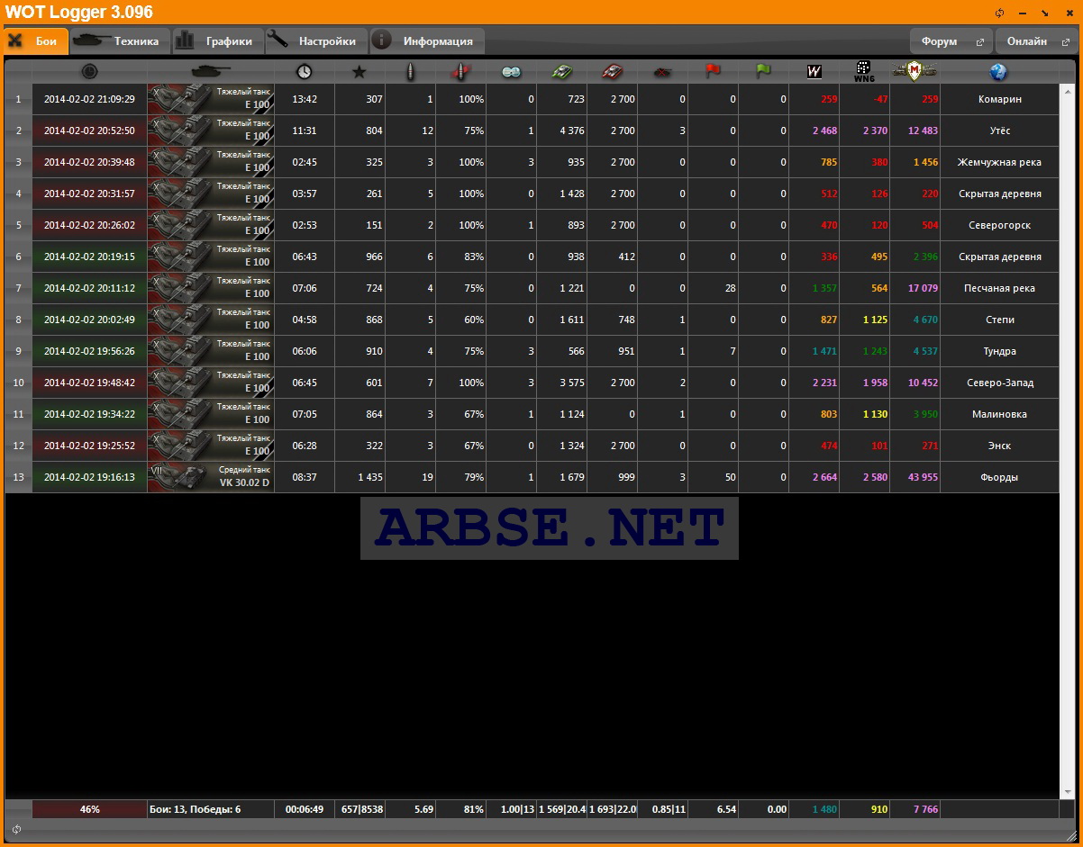Switch to the Техника tab
The image size is (1083, 847).
[x=121, y=41]
